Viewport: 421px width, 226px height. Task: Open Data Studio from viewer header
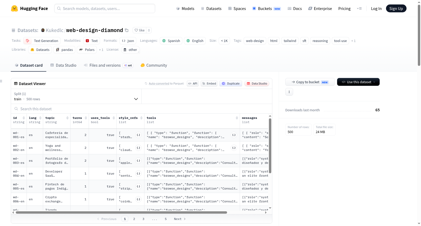coord(257,83)
